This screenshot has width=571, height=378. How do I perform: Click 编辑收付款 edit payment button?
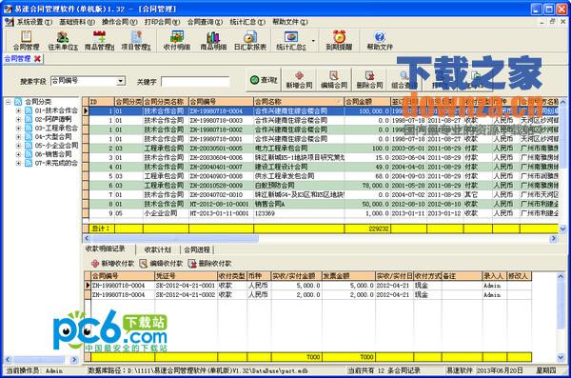(x=162, y=263)
